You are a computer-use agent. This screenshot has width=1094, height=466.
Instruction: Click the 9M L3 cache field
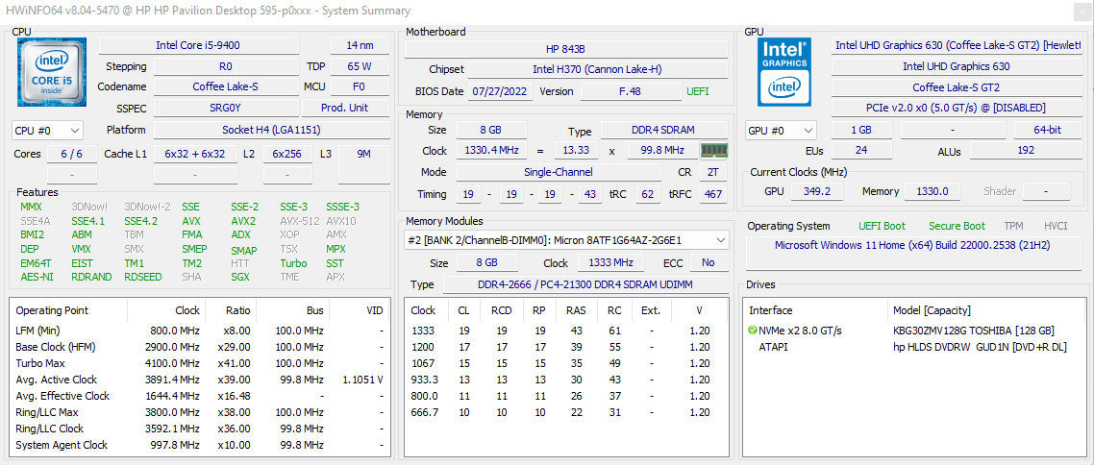tap(364, 164)
